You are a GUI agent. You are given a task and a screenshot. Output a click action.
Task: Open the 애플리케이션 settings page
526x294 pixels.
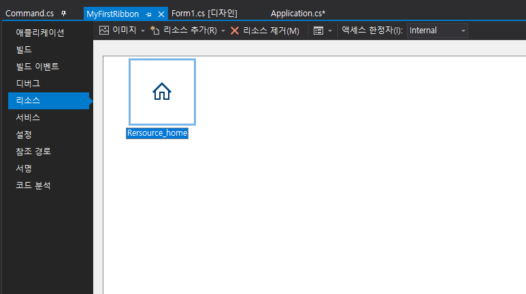click(x=40, y=33)
